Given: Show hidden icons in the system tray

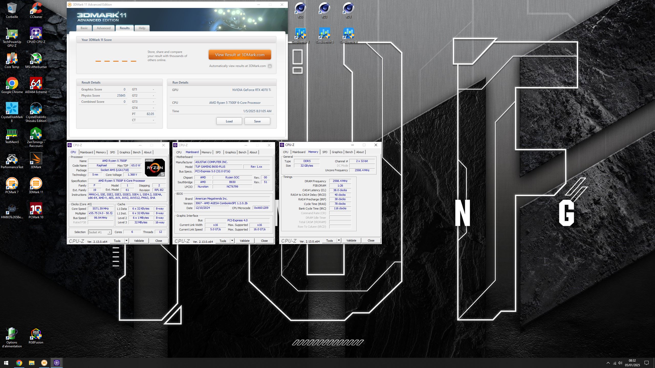Looking at the screenshot, I should (x=608, y=363).
